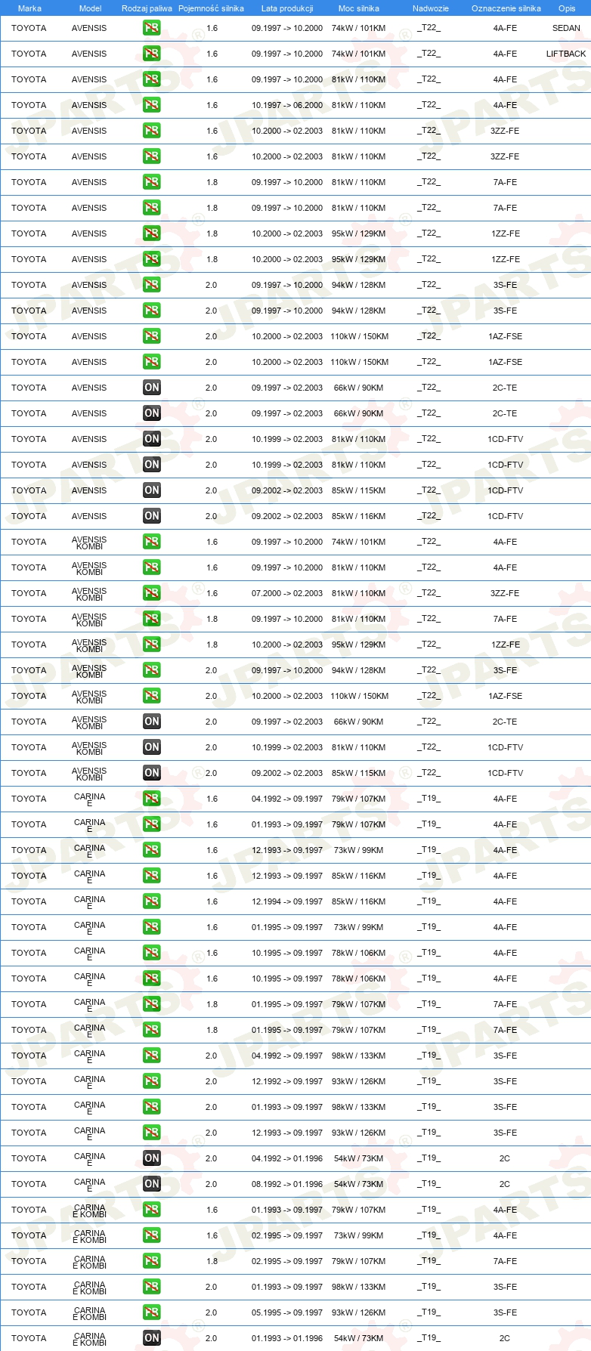
Task: Click petrol icon in Carina E 1.6 04.1992 row
Action: coord(152,799)
